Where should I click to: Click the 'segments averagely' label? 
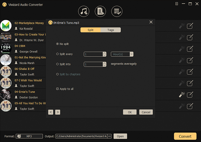click(x=124, y=64)
